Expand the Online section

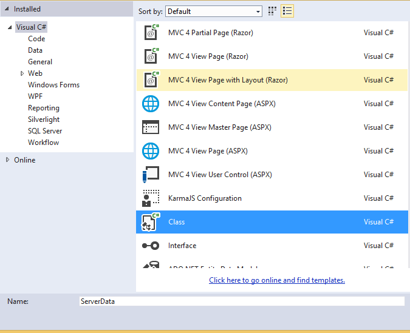point(7,160)
